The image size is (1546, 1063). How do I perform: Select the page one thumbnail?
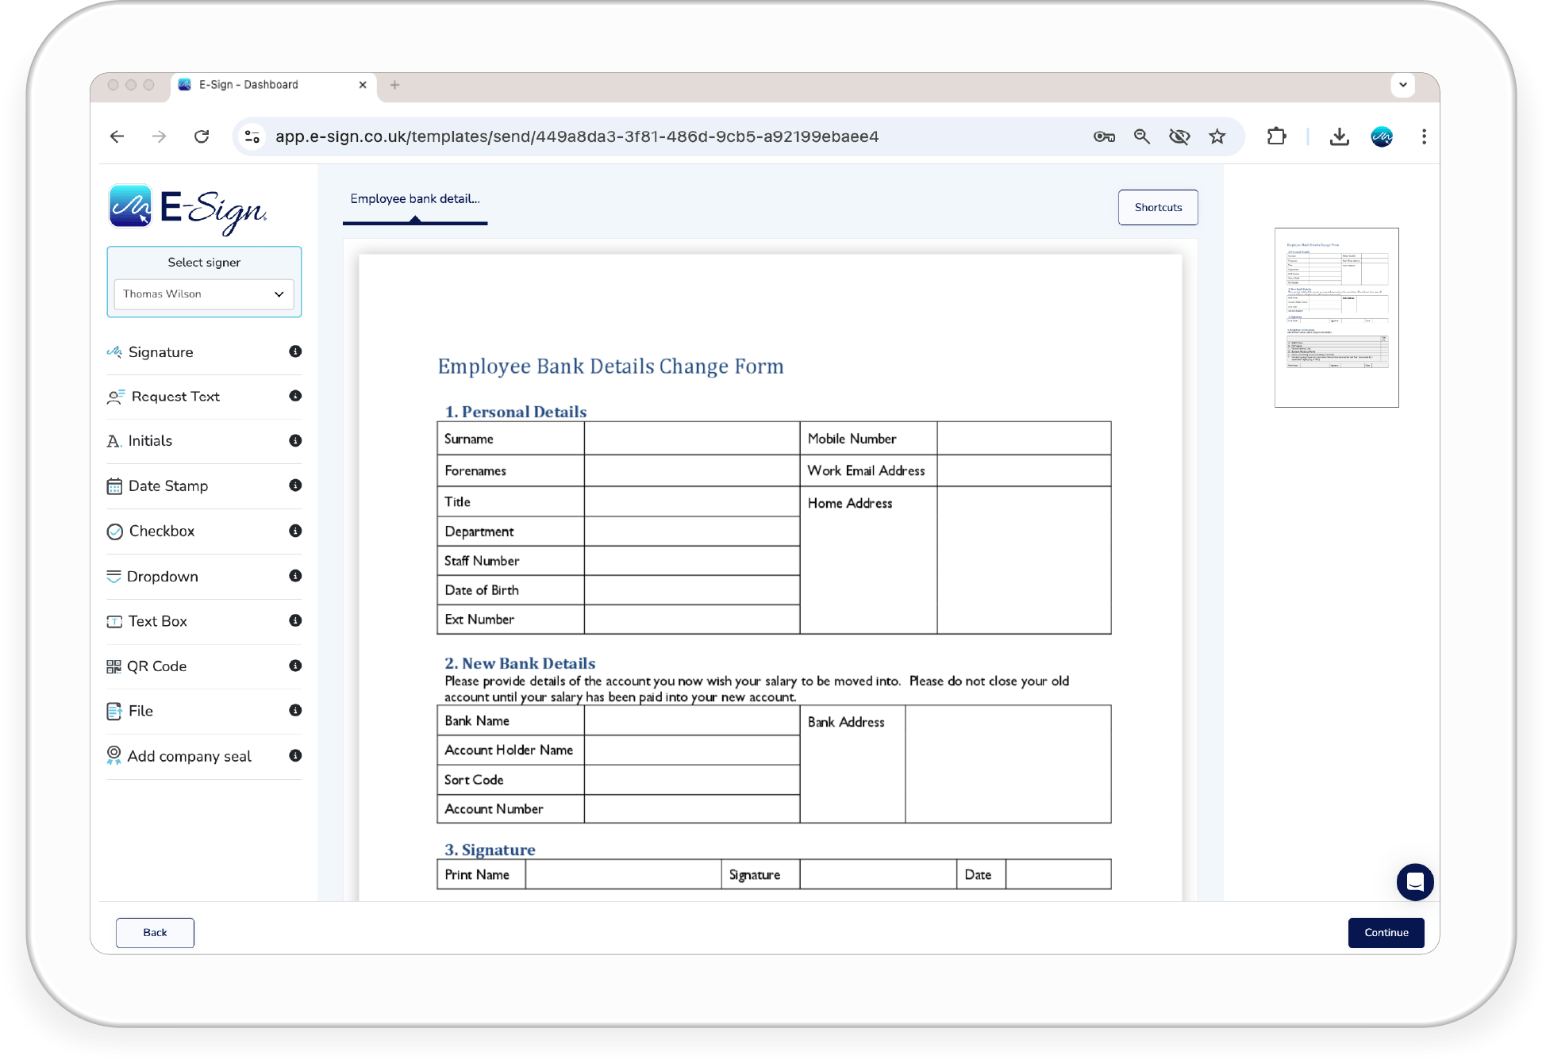pos(1336,317)
